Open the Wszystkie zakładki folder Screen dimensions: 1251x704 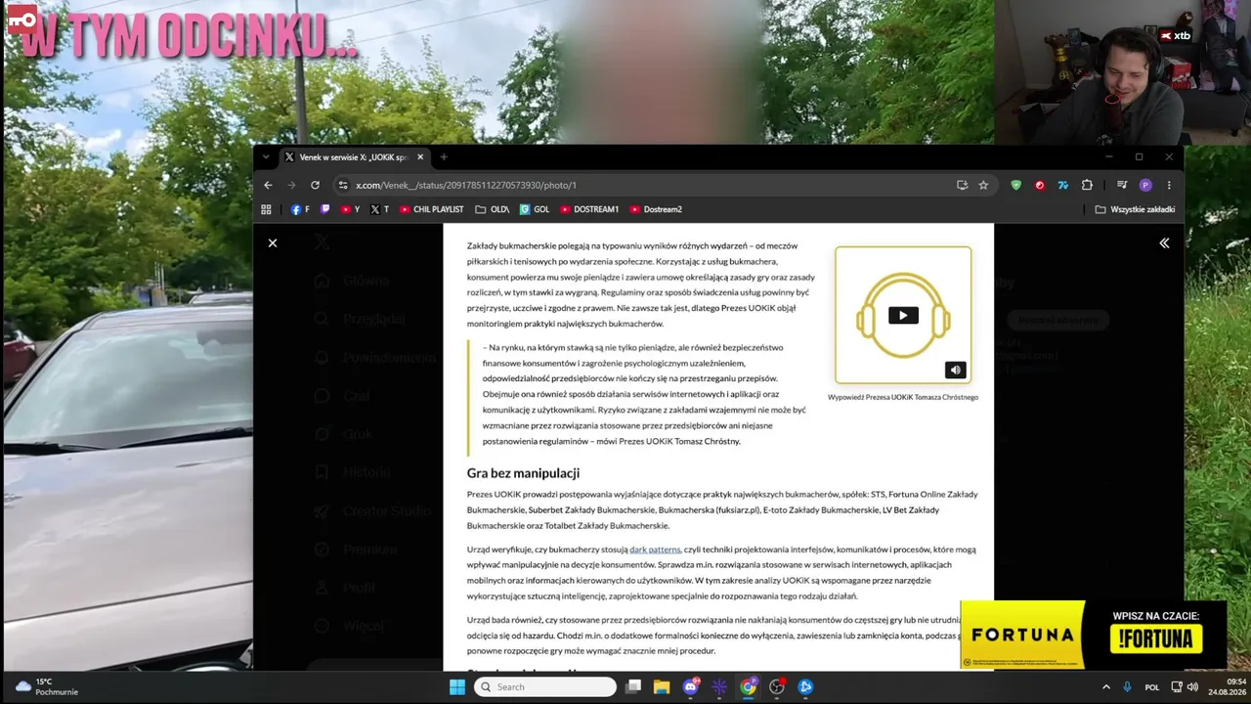coord(1135,209)
